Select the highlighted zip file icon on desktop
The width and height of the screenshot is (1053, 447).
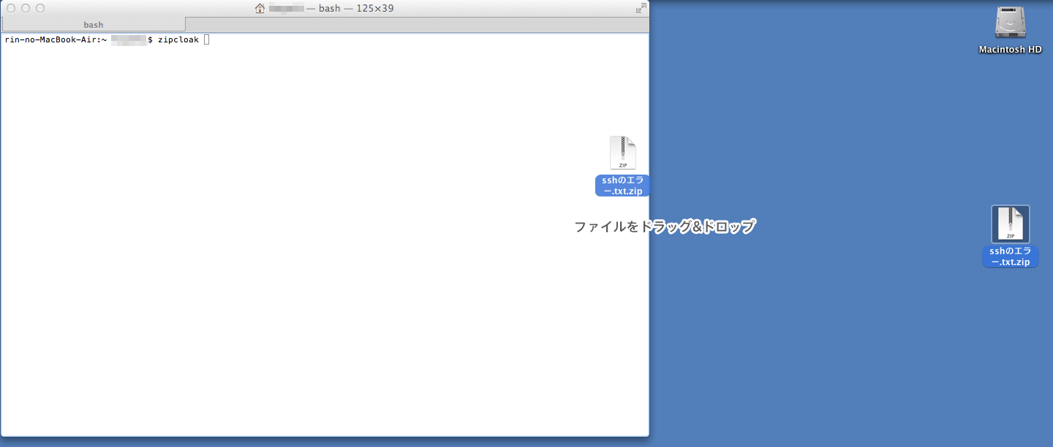(1010, 224)
